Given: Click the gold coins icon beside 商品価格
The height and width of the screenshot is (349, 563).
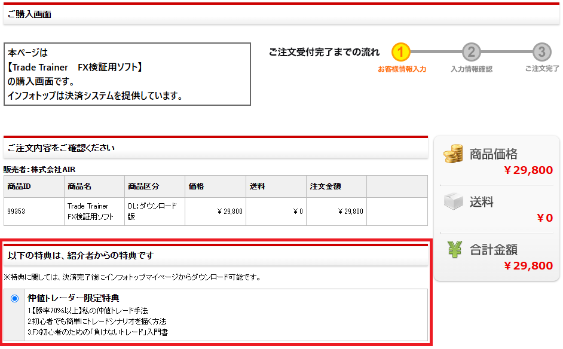Looking at the screenshot, I should (x=453, y=154).
